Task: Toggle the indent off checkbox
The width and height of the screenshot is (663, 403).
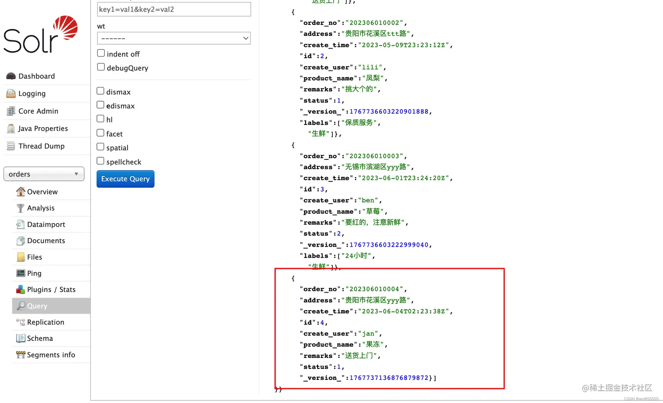Action: pyautogui.click(x=101, y=53)
